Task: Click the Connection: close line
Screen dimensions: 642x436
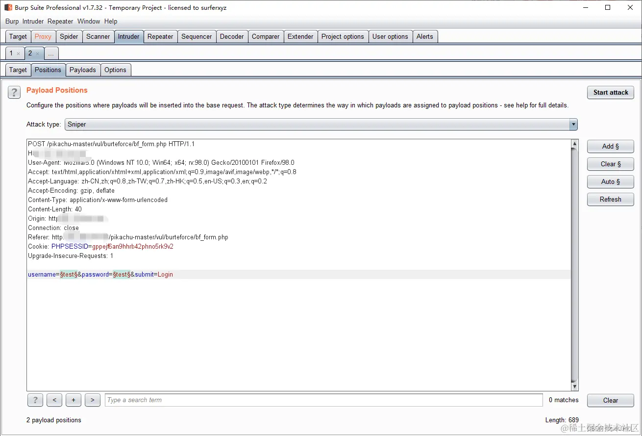Action: pyautogui.click(x=53, y=228)
